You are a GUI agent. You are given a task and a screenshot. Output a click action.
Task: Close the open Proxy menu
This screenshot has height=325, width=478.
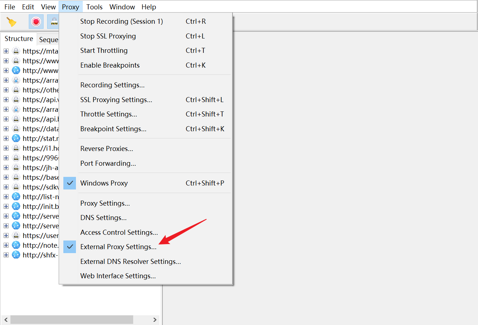[x=71, y=7]
